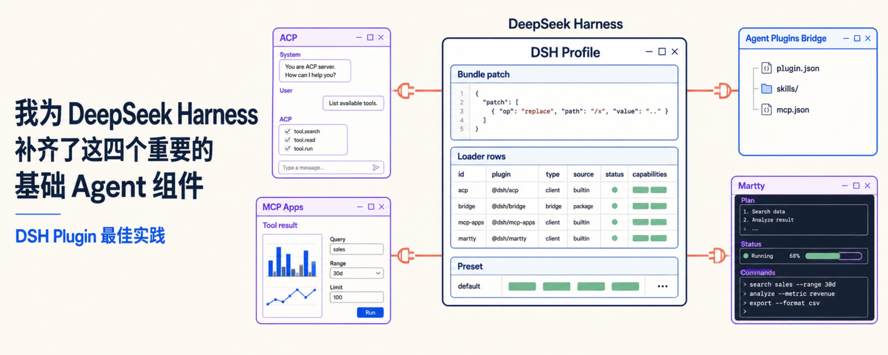This screenshot has width=888, height=355.
Task: Focus the Type a message field
Action: point(331,168)
